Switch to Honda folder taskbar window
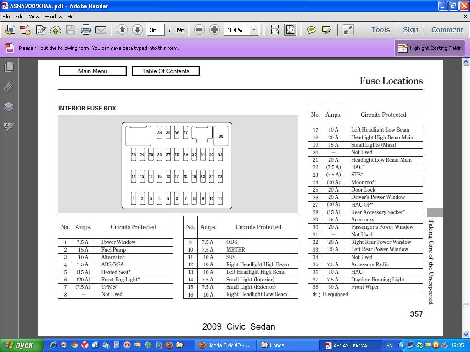 [288, 346]
